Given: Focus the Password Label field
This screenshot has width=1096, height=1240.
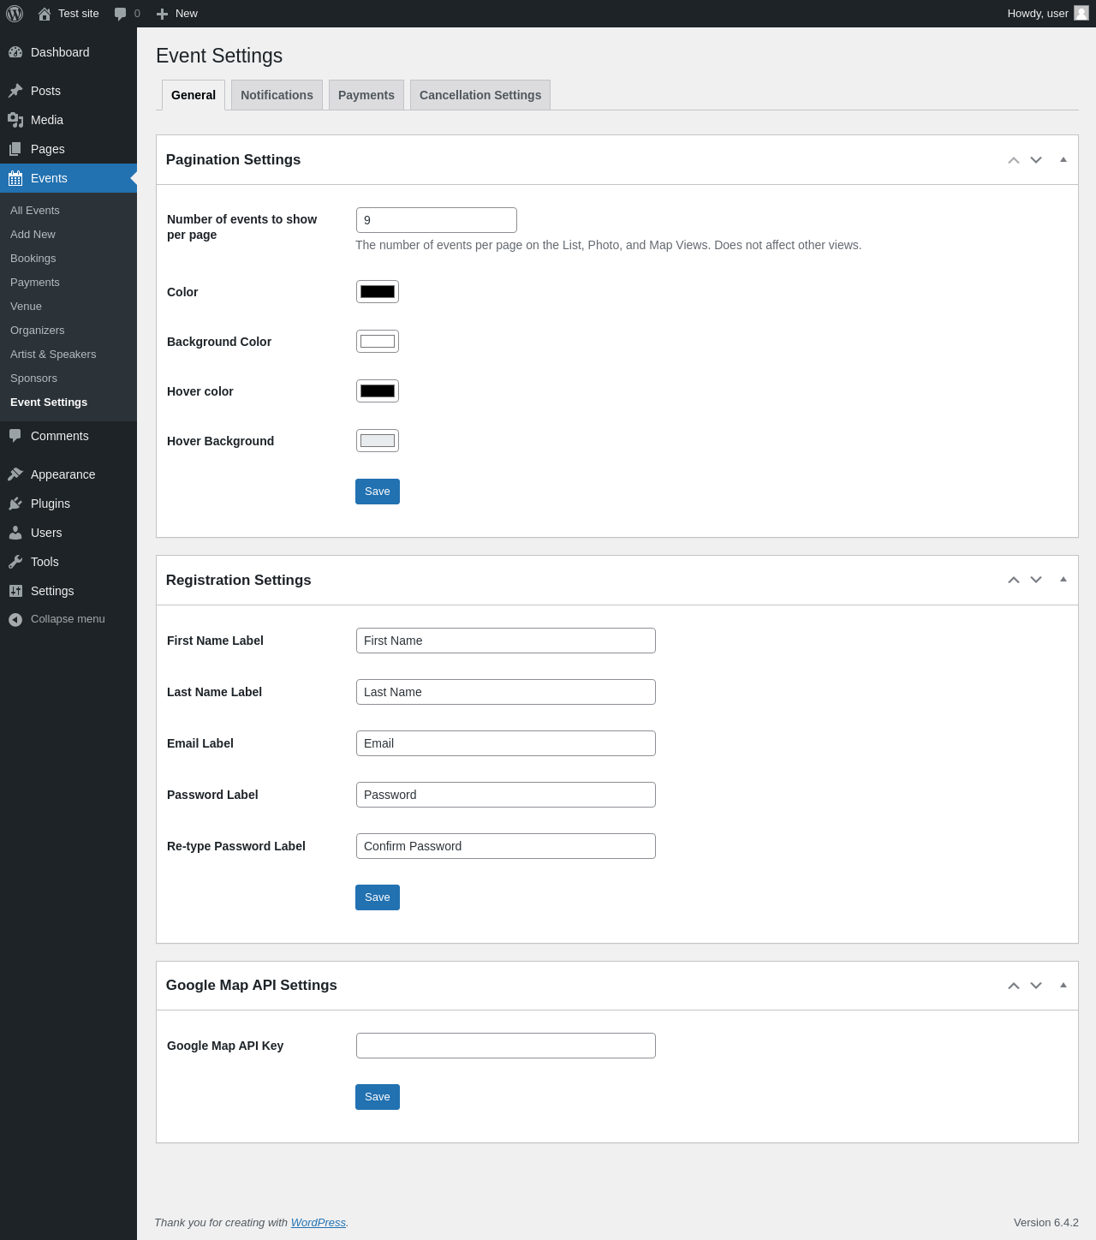Looking at the screenshot, I should point(506,795).
